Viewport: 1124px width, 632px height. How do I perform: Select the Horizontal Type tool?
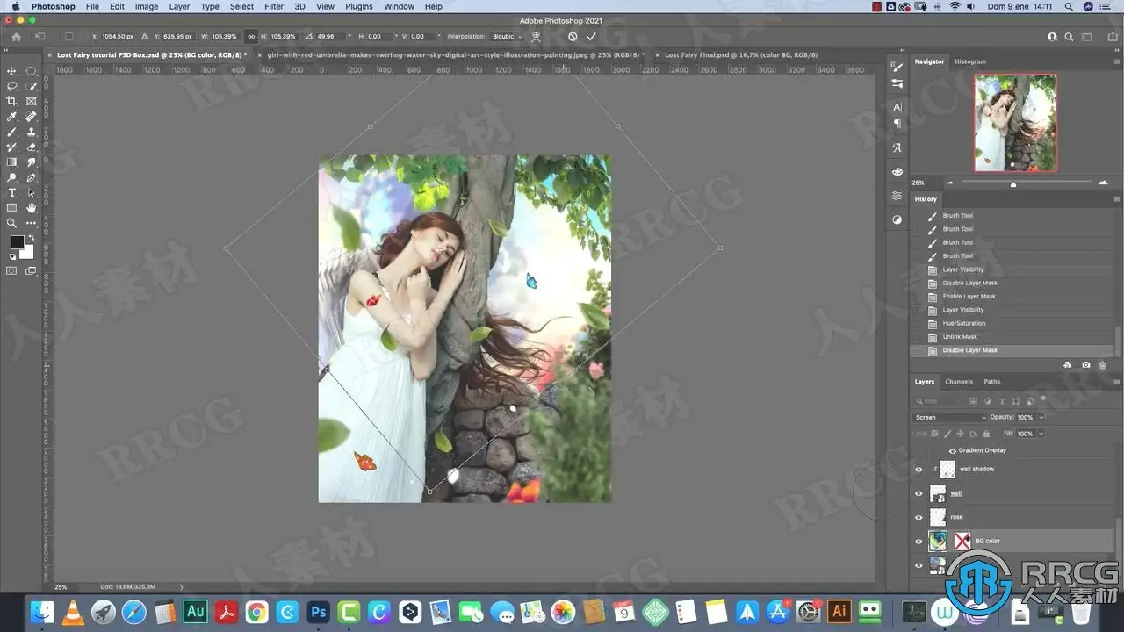point(12,192)
